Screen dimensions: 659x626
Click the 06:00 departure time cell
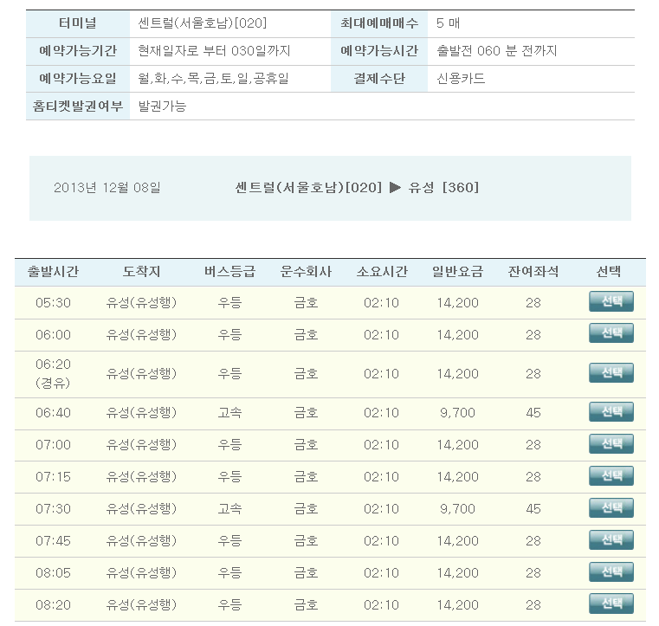53,335
